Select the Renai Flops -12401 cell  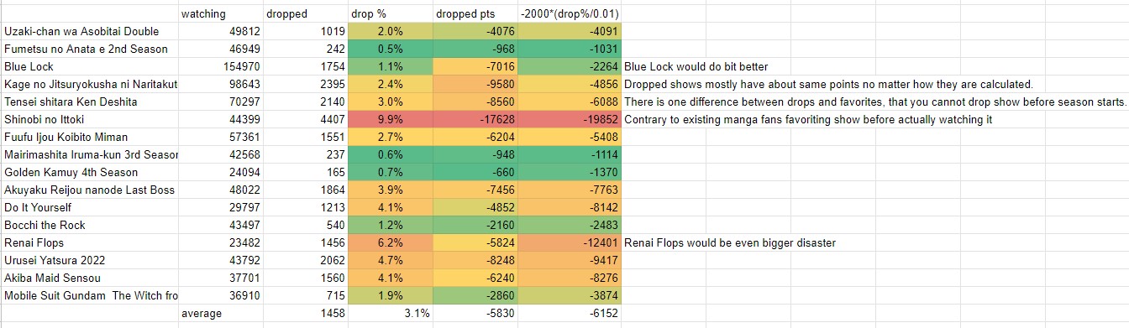569,242
